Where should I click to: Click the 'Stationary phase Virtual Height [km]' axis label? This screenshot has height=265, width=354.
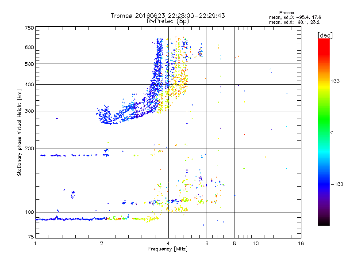(19, 132)
